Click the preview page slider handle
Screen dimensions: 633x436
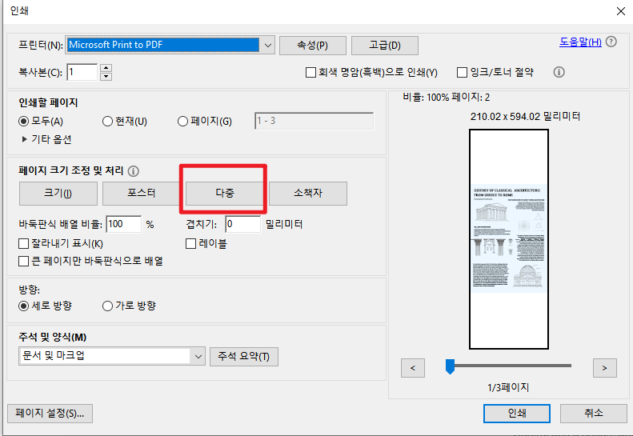pyautogui.click(x=450, y=366)
